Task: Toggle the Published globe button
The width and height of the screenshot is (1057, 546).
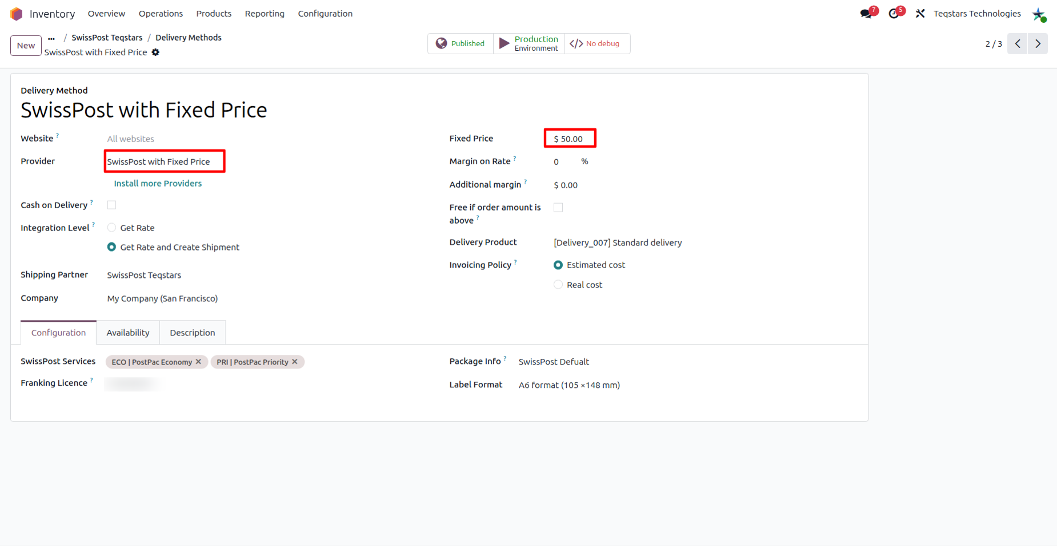Action: click(x=461, y=43)
